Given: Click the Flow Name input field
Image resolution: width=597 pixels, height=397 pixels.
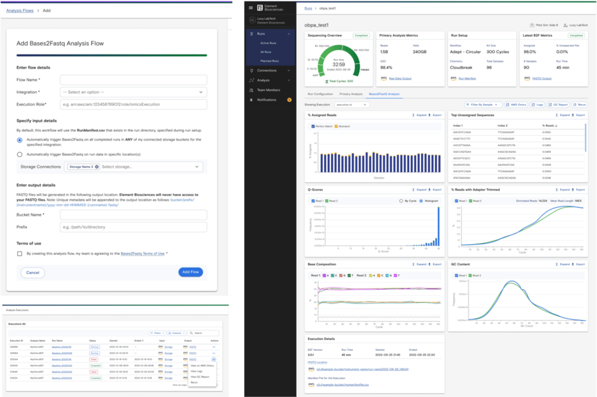Looking at the screenshot, I should click(x=133, y=80).
